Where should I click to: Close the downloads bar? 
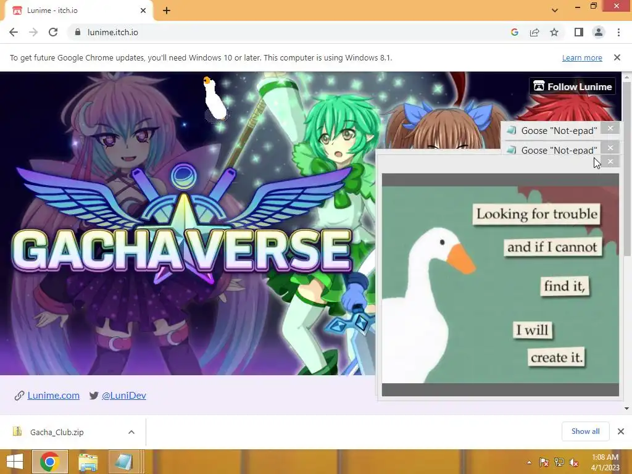tap(621, 431)
